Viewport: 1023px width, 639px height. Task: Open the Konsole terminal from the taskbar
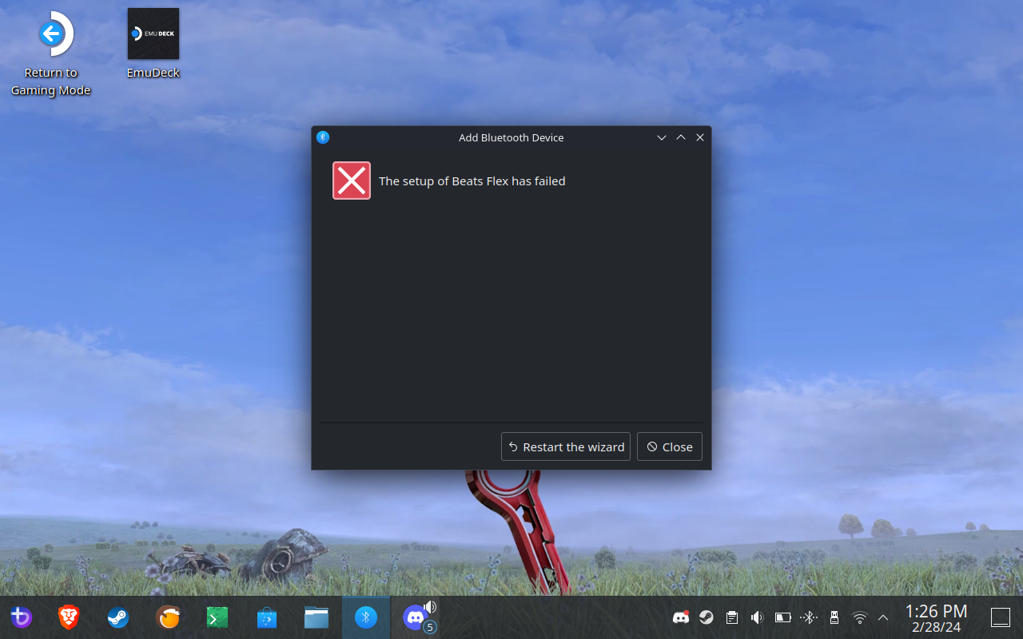(x=217, y=617)
